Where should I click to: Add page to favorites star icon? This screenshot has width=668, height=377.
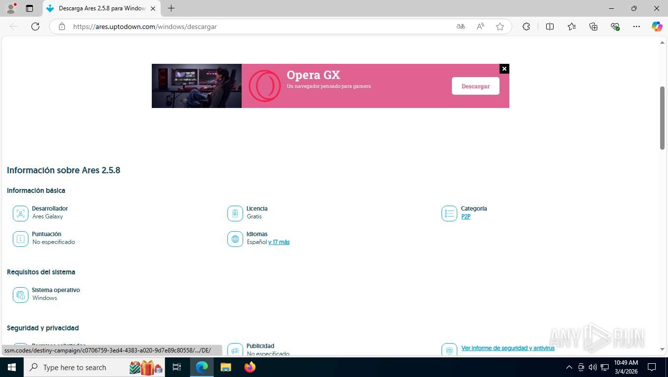coord(500,27)
